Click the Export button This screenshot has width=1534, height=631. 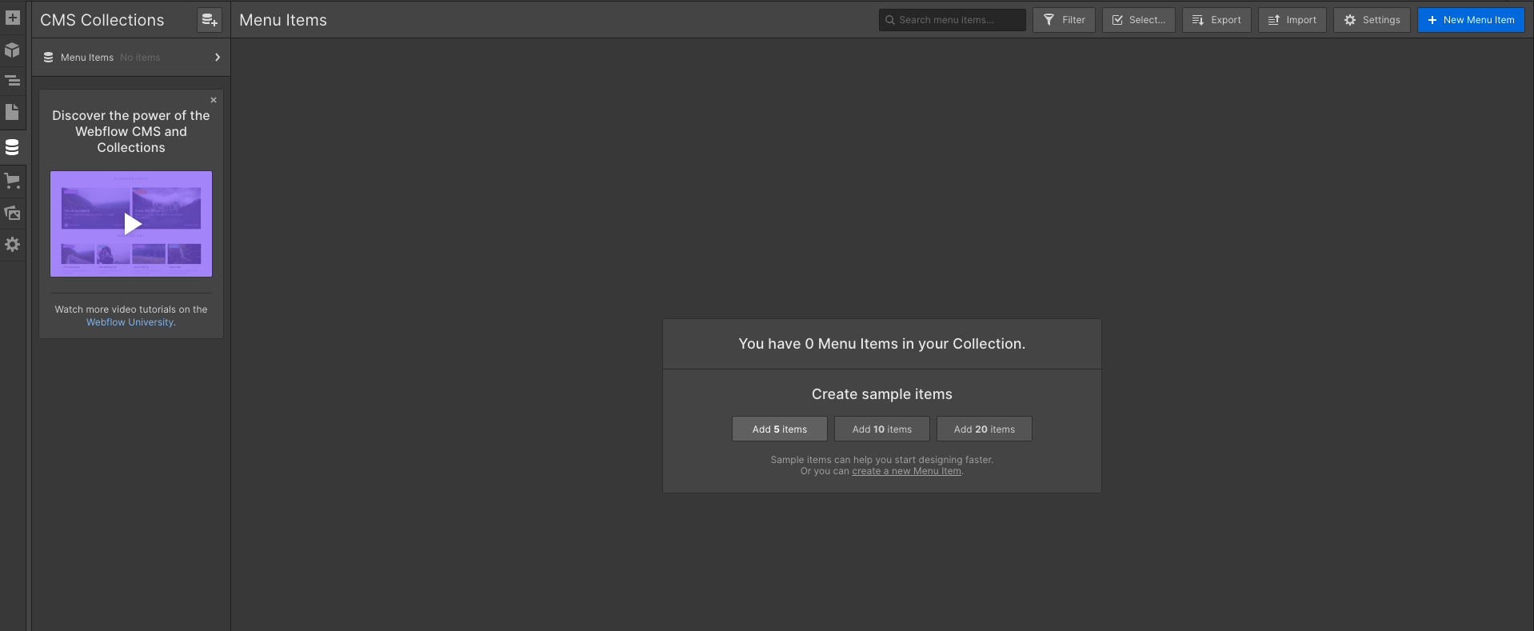(x=1216, y=20)
